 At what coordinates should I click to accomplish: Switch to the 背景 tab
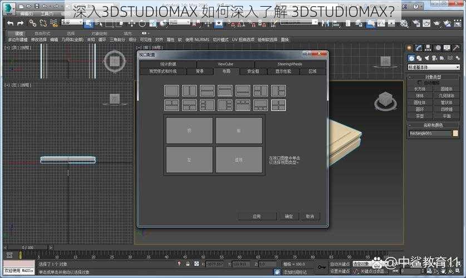[x=200, y=71]
